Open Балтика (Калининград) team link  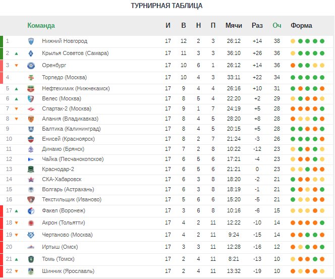[x=71, y=129]
